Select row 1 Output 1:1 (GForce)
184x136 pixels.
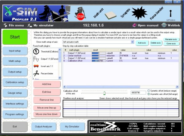[121, 53]
